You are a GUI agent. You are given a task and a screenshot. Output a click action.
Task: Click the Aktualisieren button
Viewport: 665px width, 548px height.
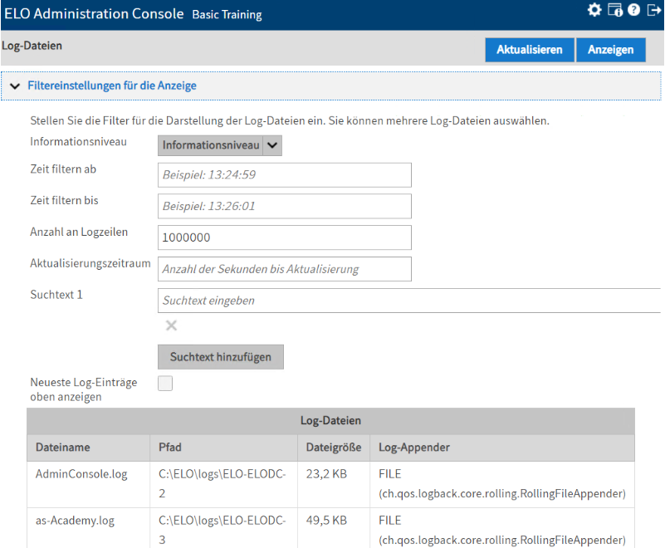[529, 50]
